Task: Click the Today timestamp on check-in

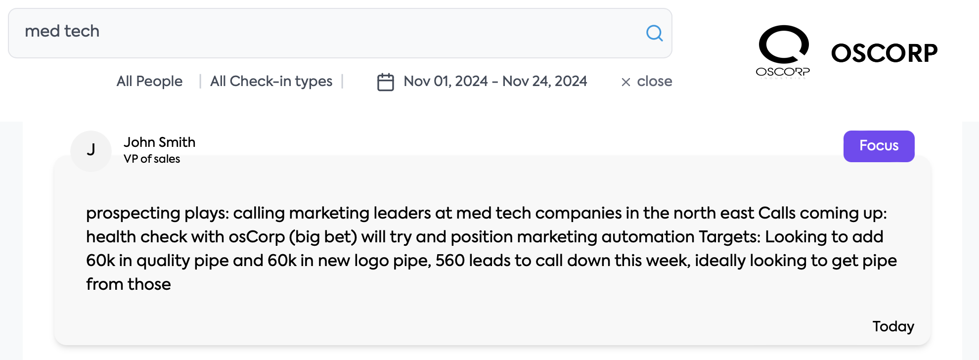Action: coord(893,326)
